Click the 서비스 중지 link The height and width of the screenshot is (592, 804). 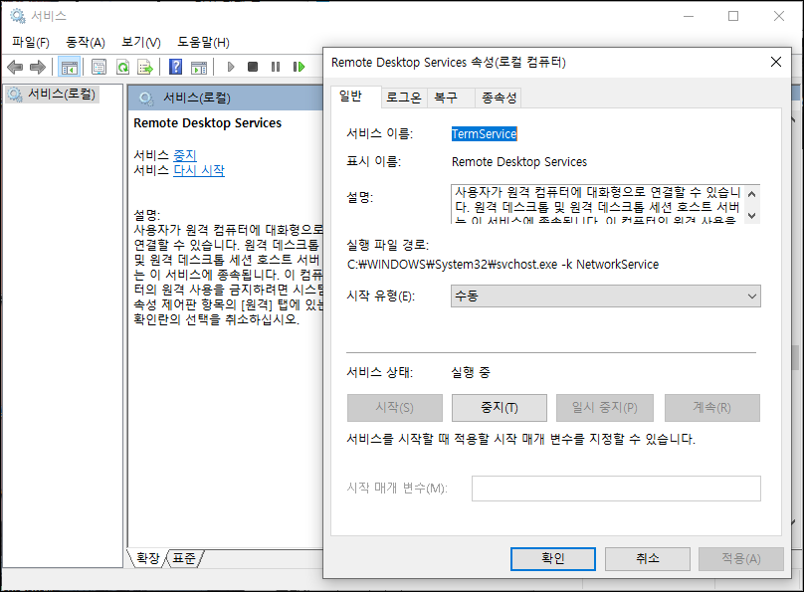point(185,155)
